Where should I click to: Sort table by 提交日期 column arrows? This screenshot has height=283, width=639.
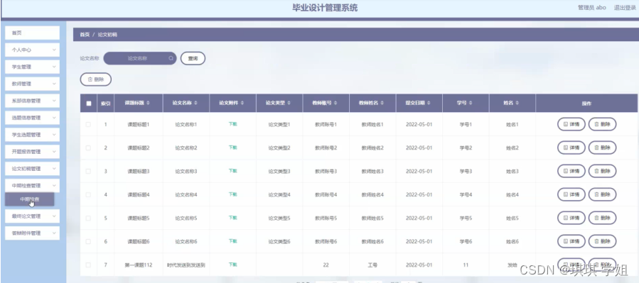tap(429, 104)
